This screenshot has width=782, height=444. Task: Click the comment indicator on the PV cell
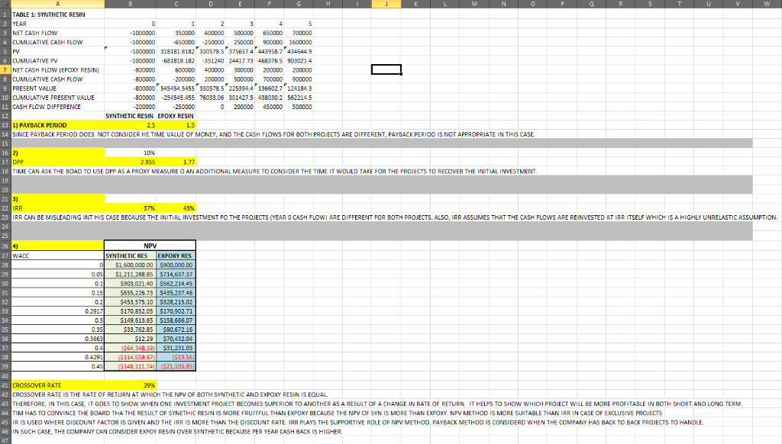(107, 48)
